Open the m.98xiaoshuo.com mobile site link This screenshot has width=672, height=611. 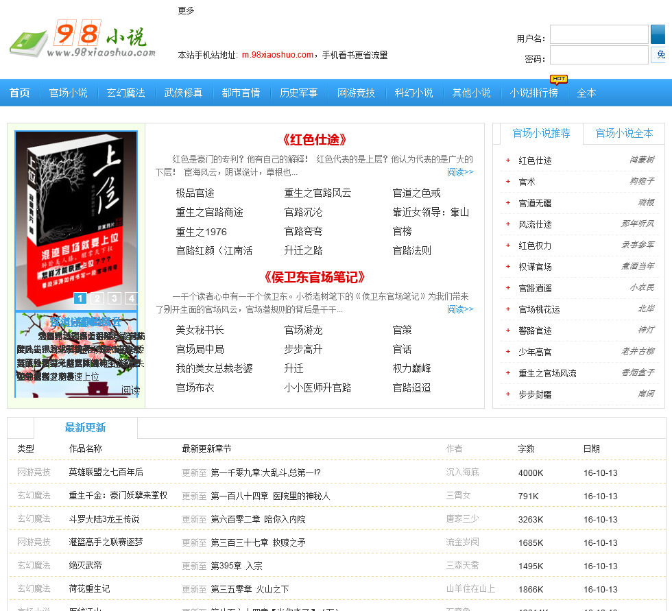click(x=277, y=55)
